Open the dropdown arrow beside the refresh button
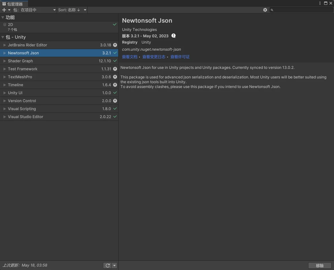 [114, 266]
